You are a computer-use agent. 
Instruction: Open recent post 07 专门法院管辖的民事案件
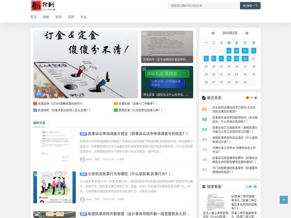point(235,170)
